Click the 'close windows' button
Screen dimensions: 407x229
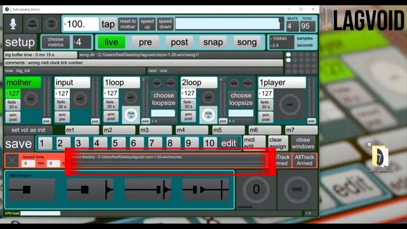coord(303,143)
